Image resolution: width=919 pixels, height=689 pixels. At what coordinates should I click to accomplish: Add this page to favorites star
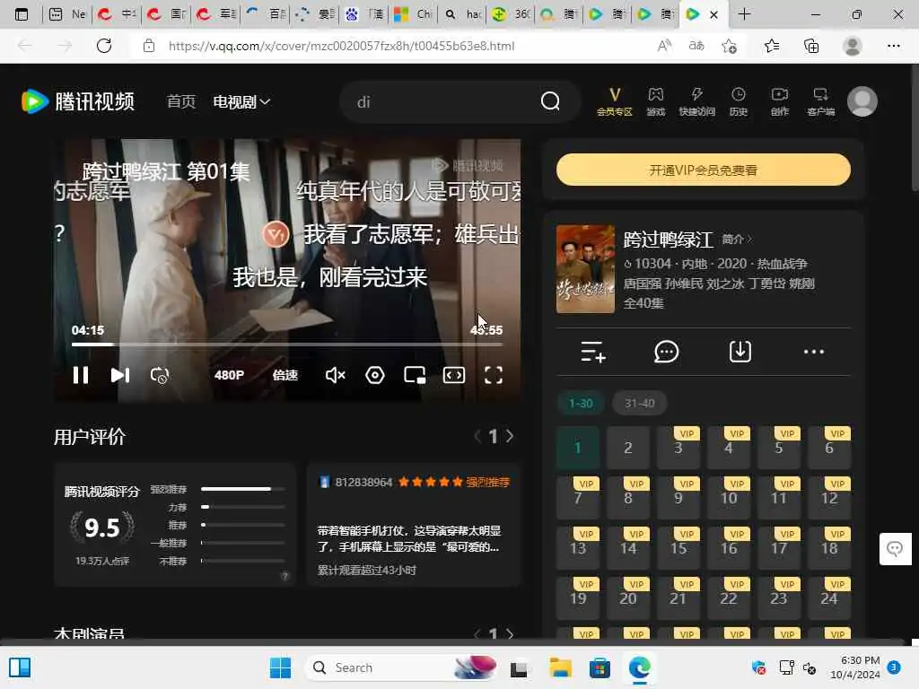(729, 46)
